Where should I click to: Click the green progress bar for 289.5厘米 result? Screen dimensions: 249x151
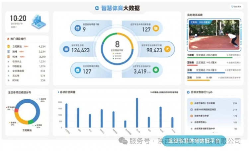click(210, 58)
